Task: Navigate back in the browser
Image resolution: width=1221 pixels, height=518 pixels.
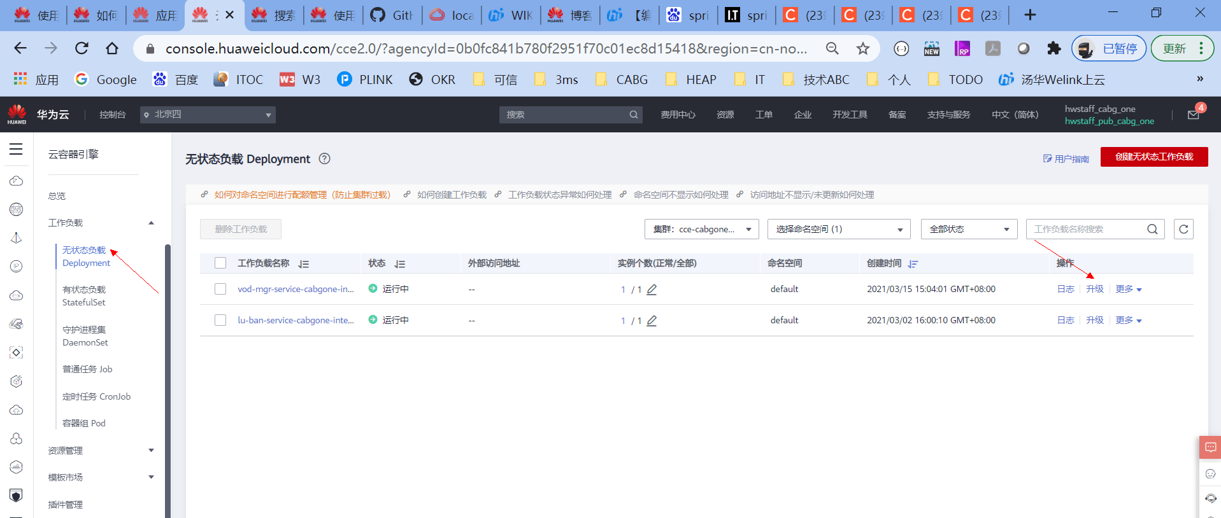Action: [x=20, y=48]
